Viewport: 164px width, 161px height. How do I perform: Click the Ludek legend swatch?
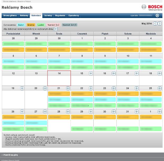[x=41, y=25]
